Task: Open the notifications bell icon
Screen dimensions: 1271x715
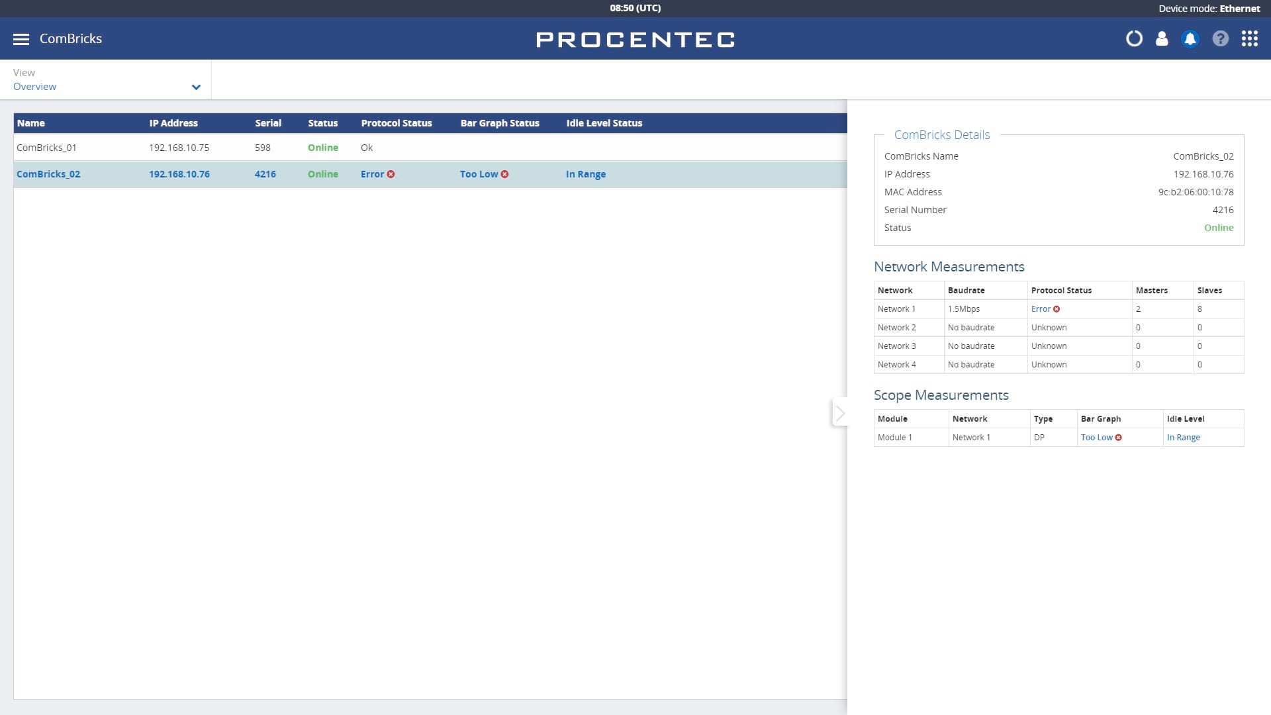Action: [x=1190, y=38]
